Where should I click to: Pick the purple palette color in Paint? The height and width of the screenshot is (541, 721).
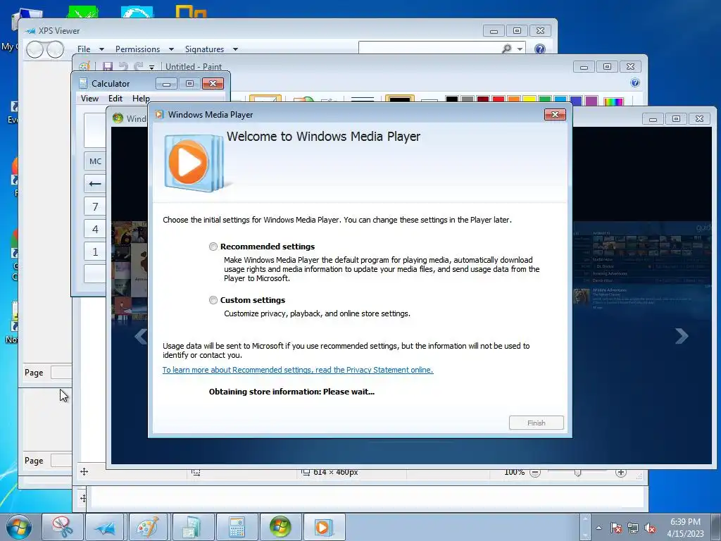tap(591, 100)
